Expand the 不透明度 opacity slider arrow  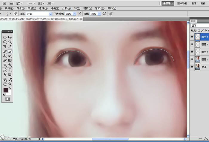(74, 14)
